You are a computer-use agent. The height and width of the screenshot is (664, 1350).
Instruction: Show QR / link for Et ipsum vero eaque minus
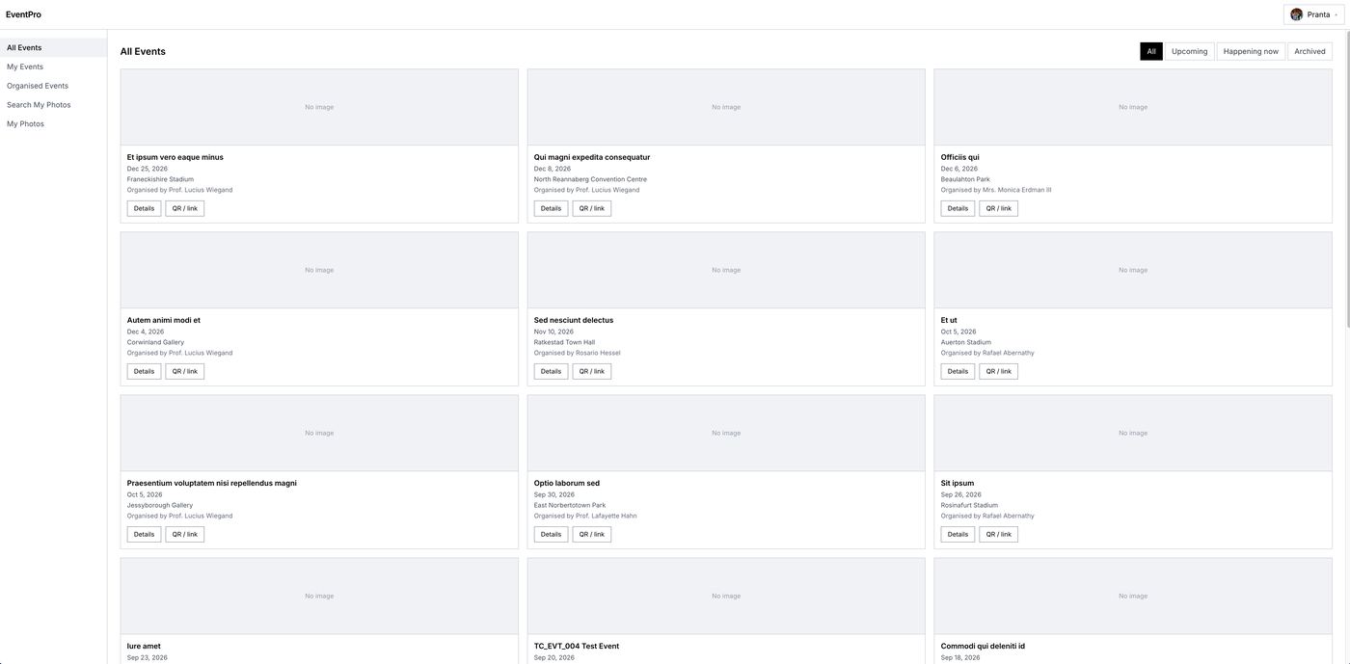pos(185,208)
